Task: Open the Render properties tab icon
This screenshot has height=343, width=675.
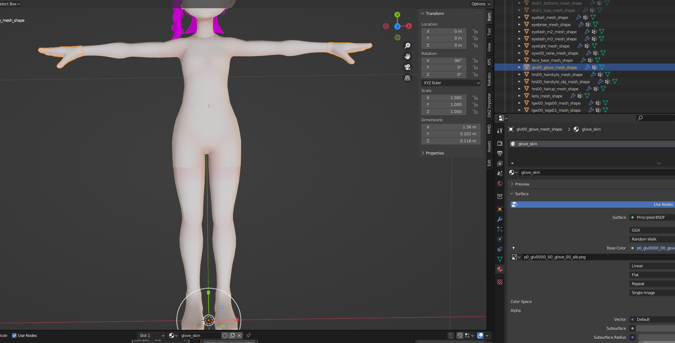Action: 500,143
